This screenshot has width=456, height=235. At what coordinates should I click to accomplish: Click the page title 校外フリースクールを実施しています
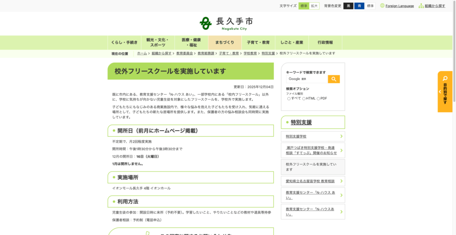coord(170,72)
